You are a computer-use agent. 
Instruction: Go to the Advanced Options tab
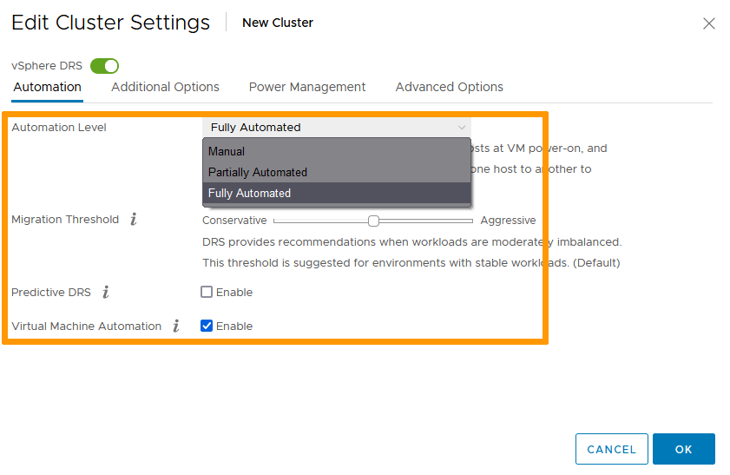coord(449,87)
